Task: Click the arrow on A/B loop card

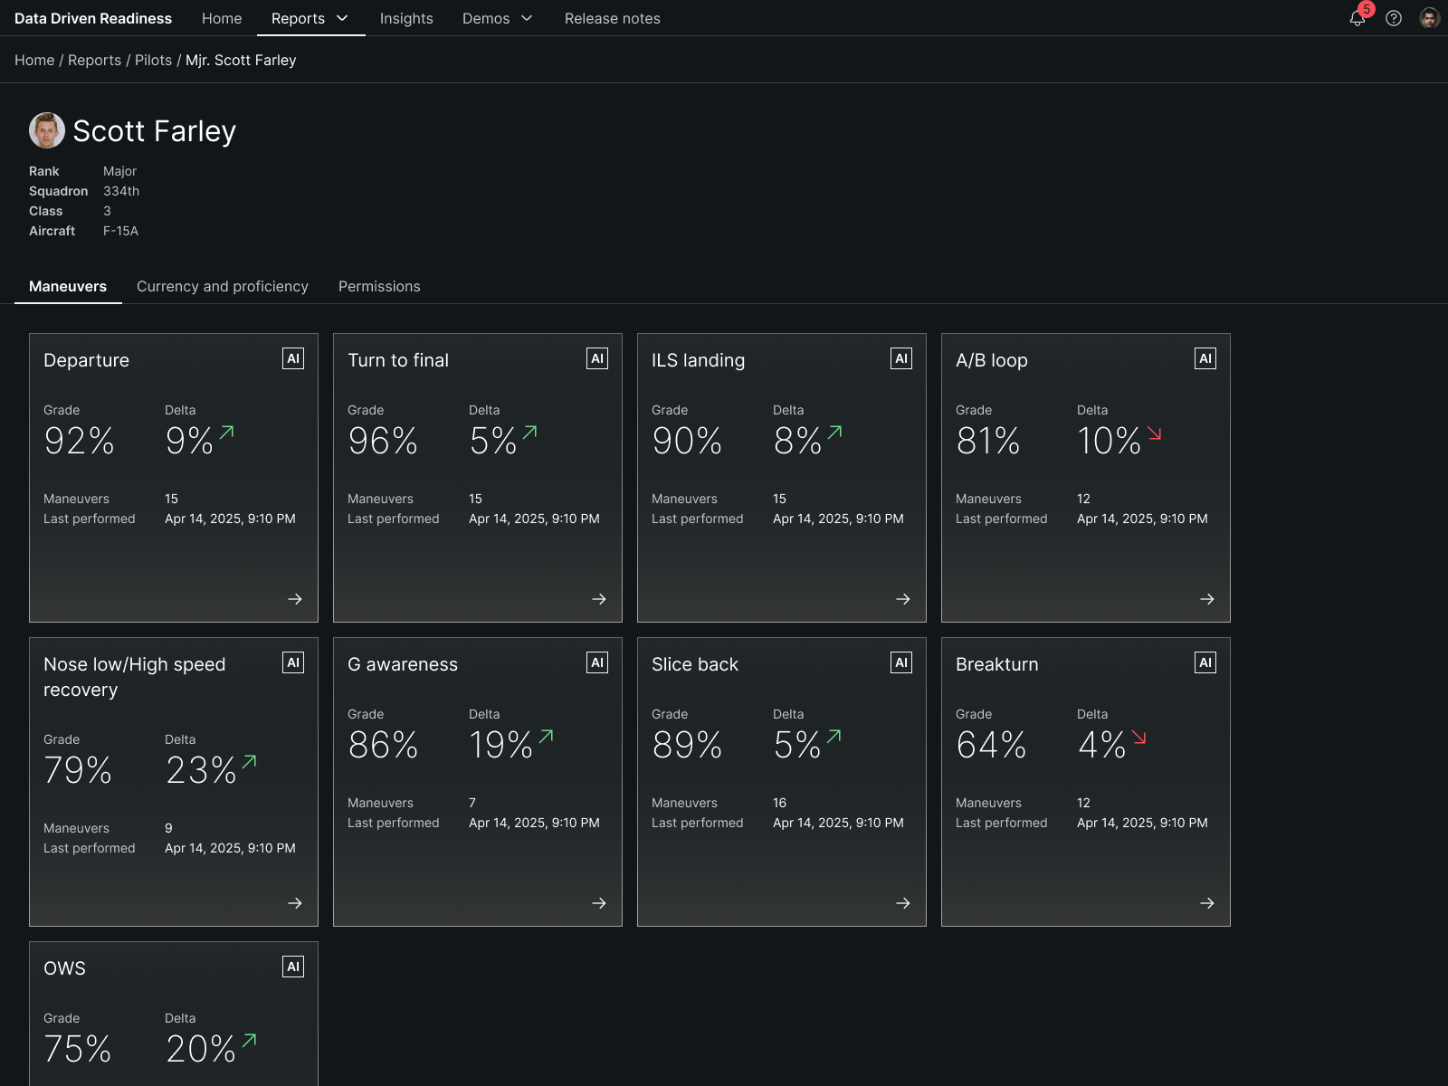Action: [1207, 599]
